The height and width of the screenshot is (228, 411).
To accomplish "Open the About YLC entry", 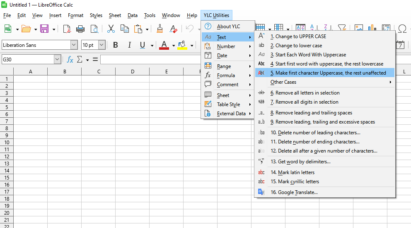I will (228, 27).
